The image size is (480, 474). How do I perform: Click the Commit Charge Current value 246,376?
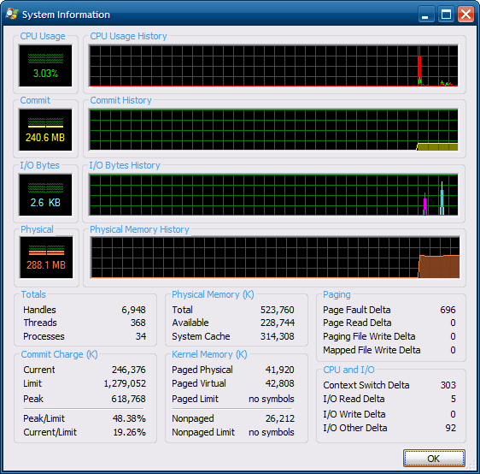point(129,370)
